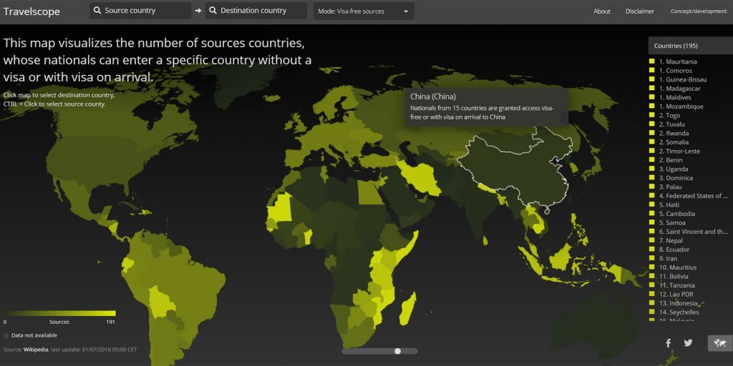Image resolution: width=733 pixels, height=366 pixels.
Task: Click the Facebook share icon
Action: [x=668, y=343]
